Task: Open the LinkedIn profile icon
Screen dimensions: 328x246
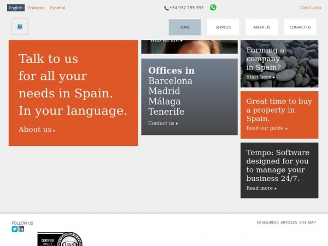Action: coord(21,229)
